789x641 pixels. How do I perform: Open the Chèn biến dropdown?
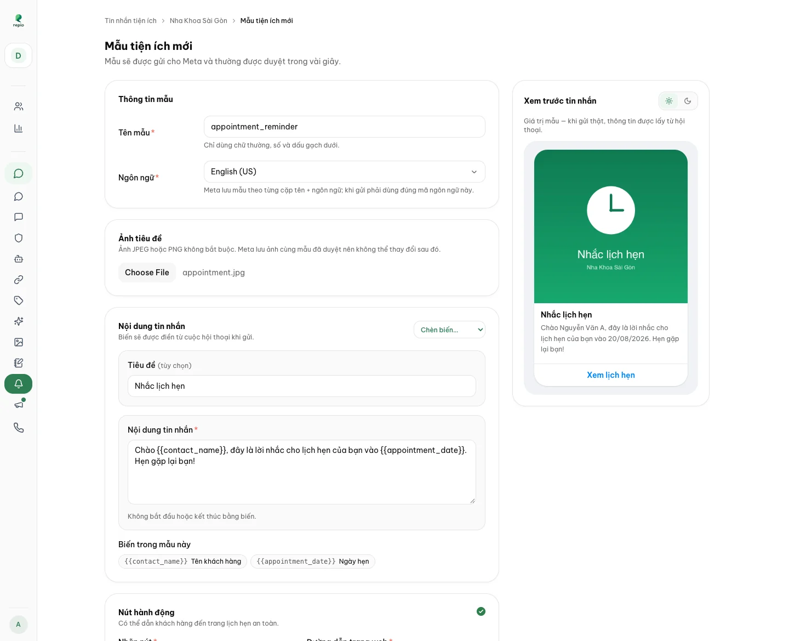click(449, 330)
